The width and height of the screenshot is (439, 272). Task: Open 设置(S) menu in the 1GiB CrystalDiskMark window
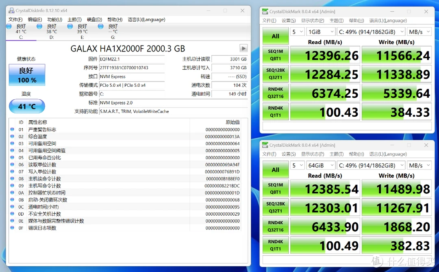pyautogui.click(x=289, y=20)
